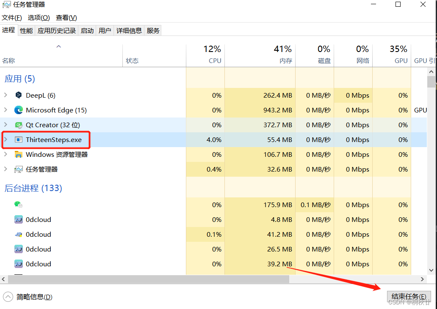The image size is (437, 309).
Task: Select the 进程 tab
Action: click(8, 30)
